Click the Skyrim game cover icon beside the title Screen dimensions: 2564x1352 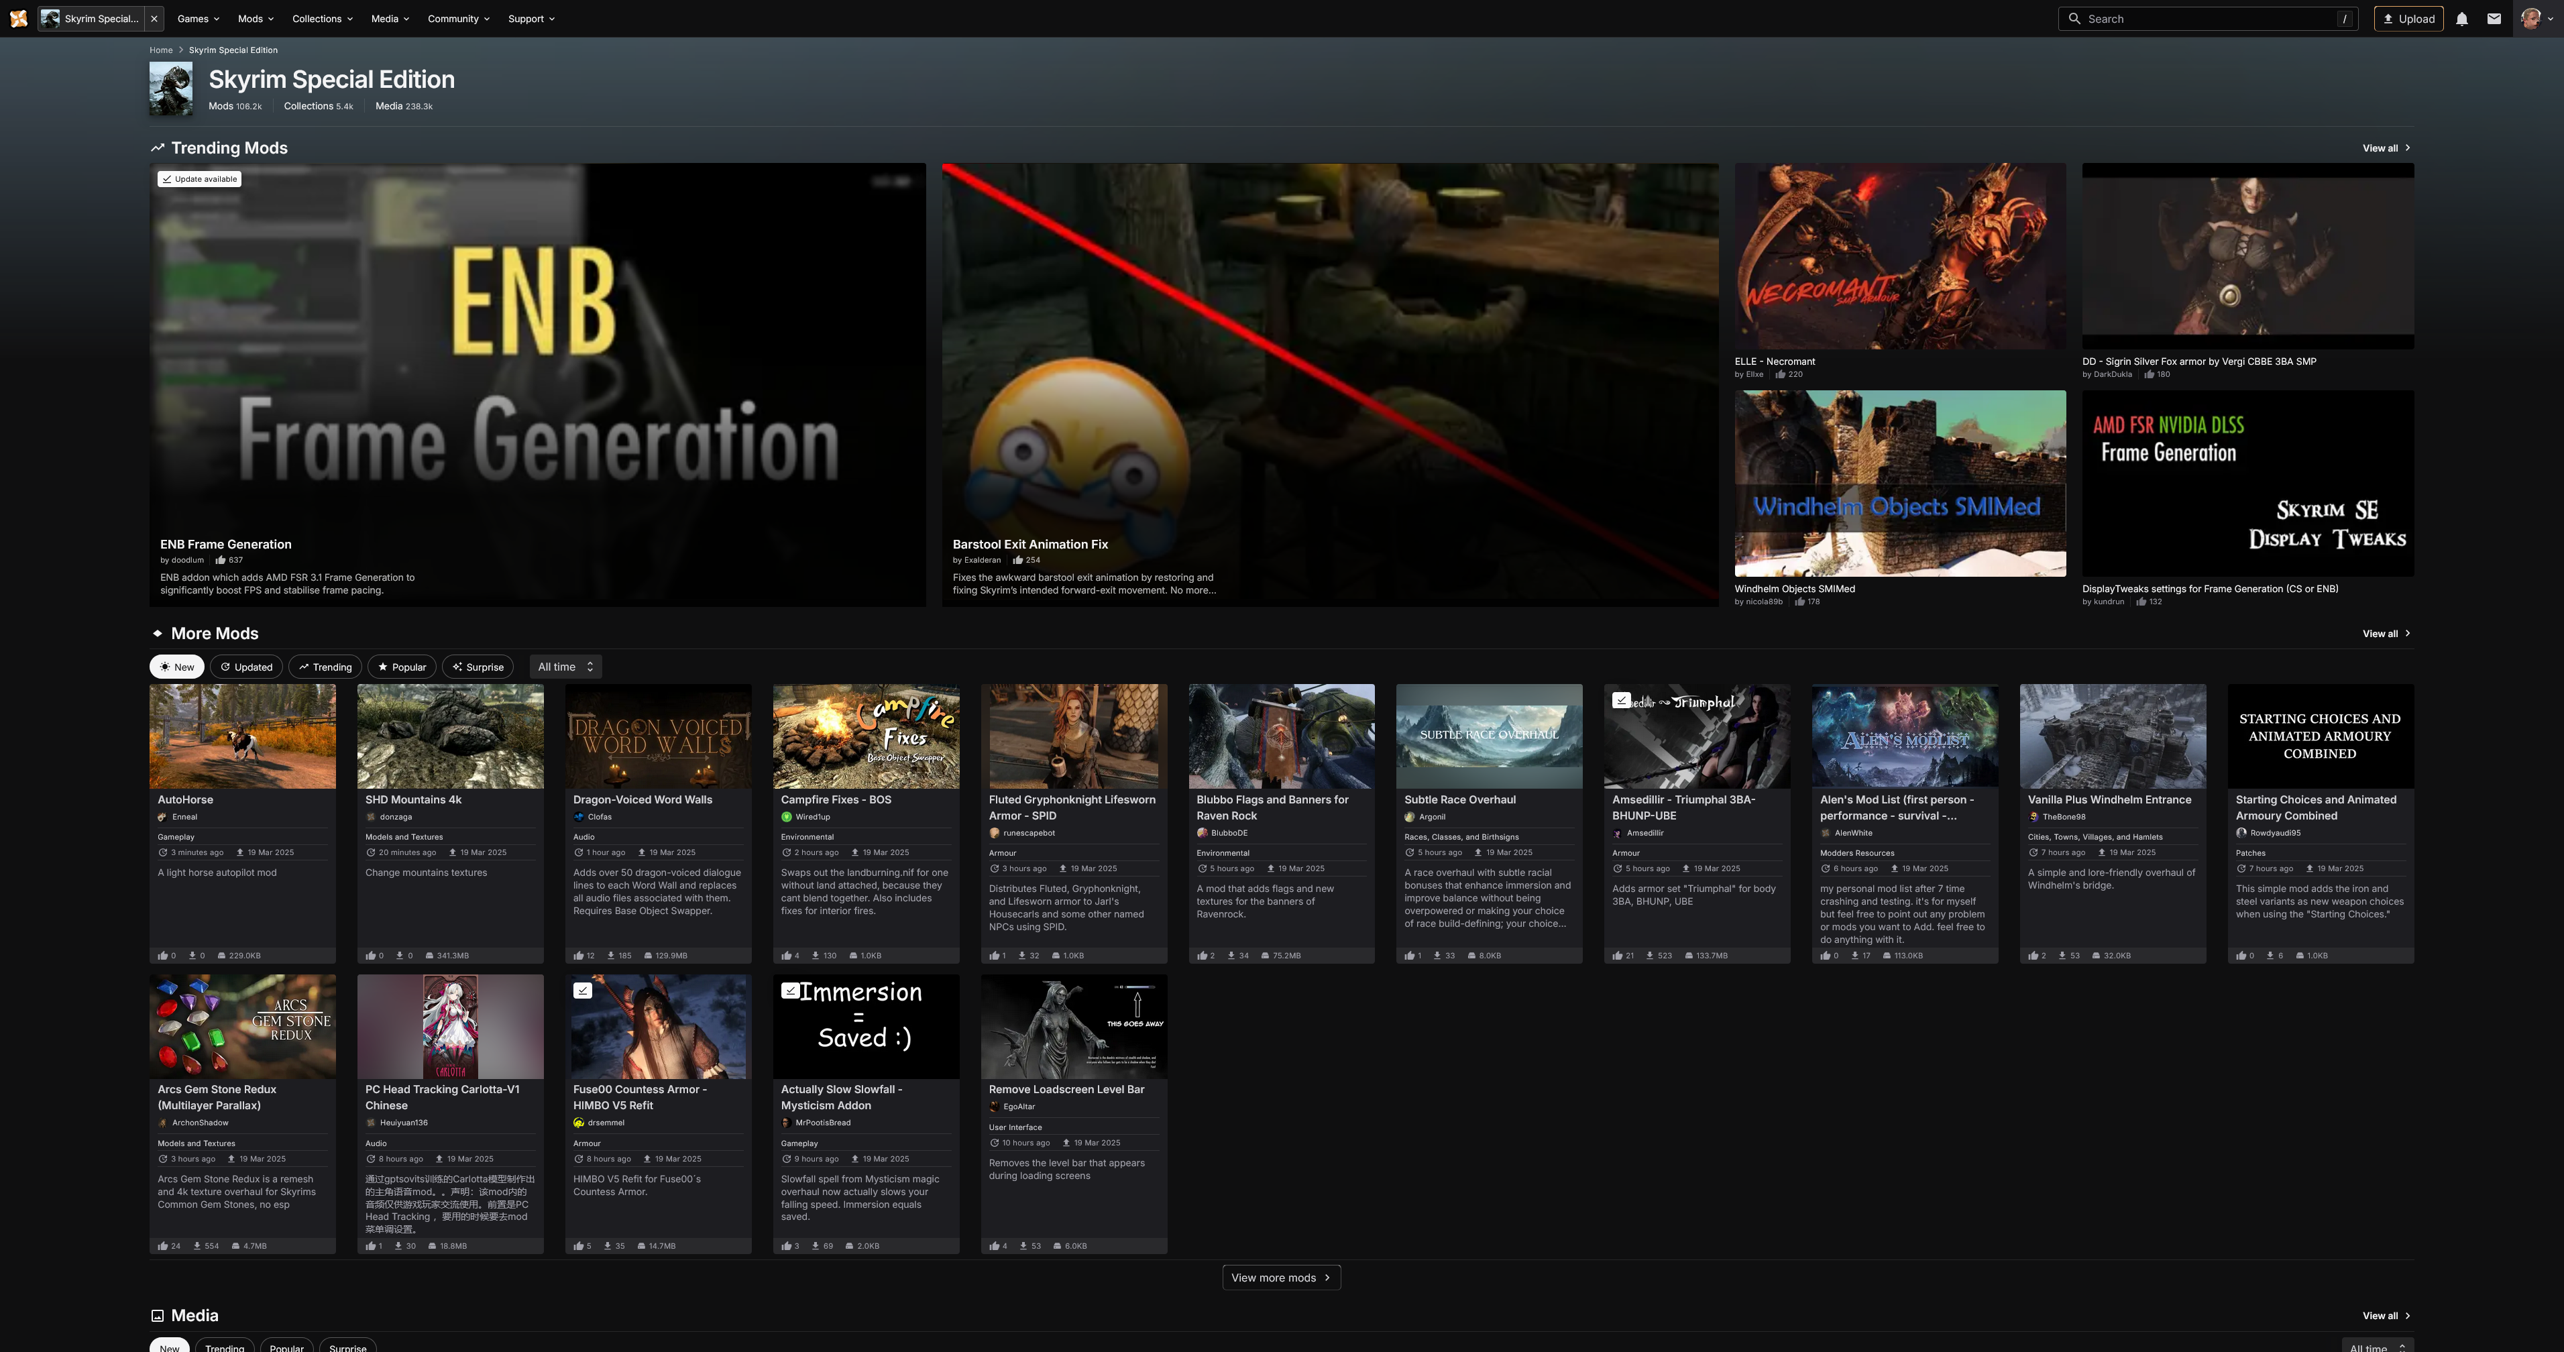pyautogui.click(x=170, y=89)
